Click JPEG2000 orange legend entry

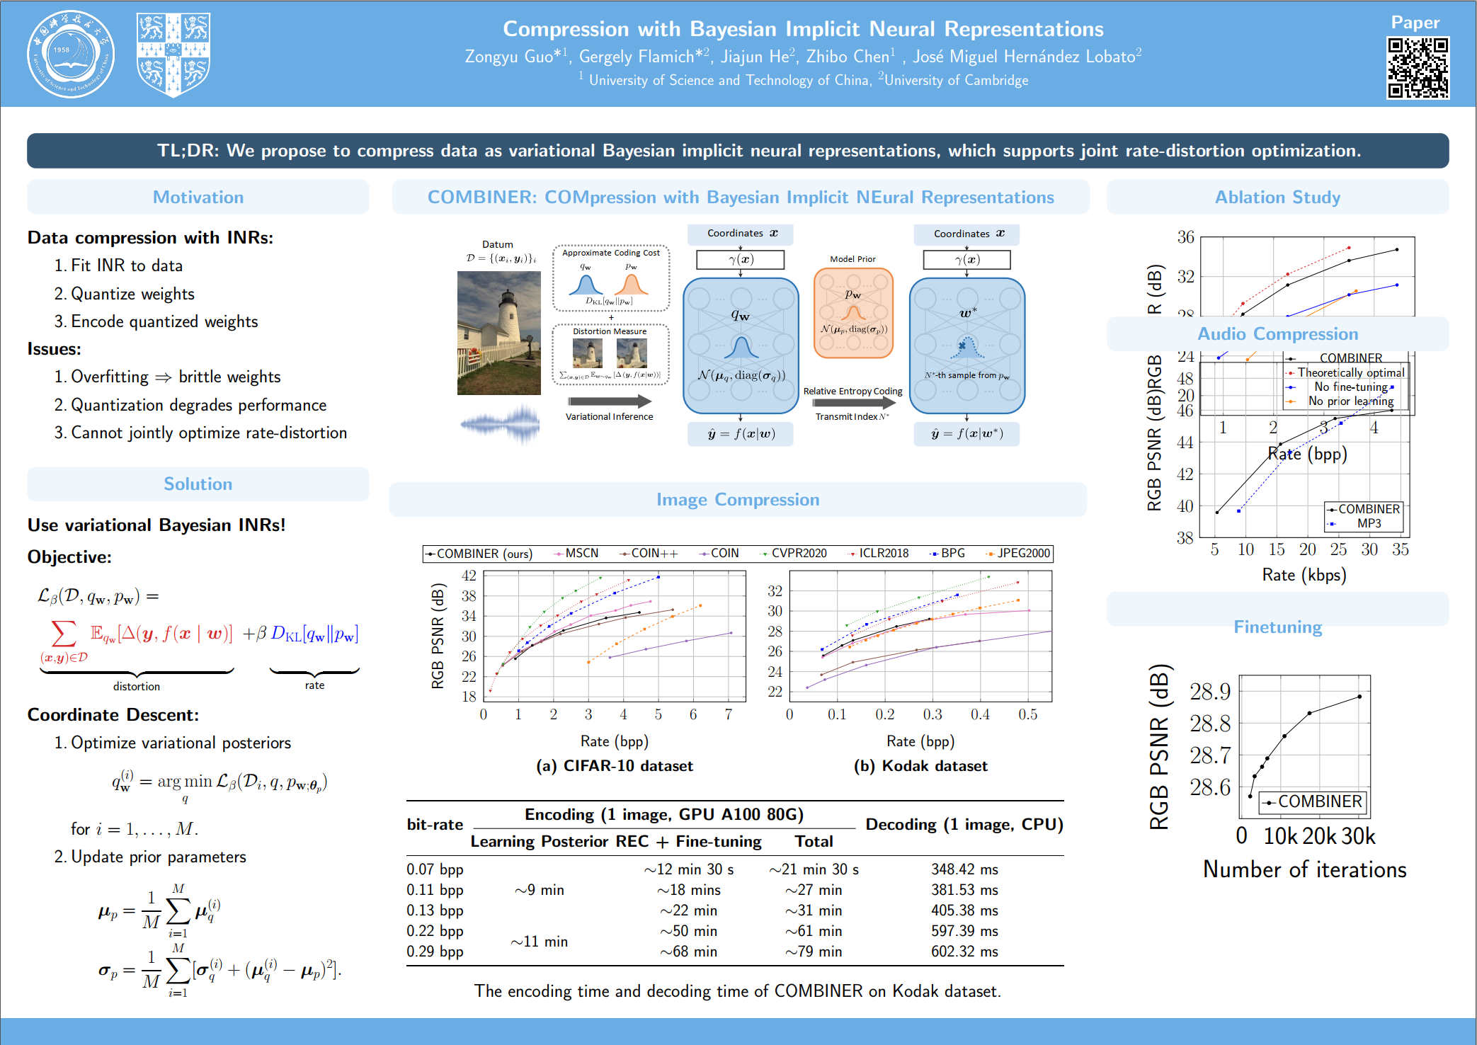tap(1018, 553)
